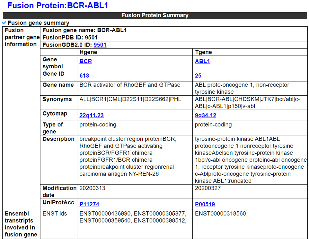Click the ENST00000318560 transcript ID text
The height and width of the screenshot is (239, 309).
(220, 214)
